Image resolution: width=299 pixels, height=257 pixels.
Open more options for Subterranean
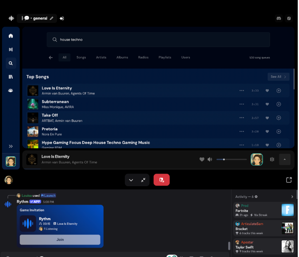click(242, 104)
